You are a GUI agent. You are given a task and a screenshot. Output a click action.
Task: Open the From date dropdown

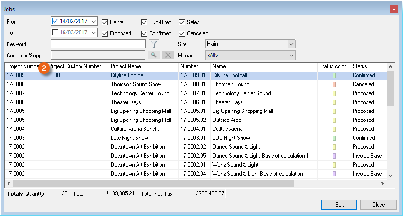(x=93, y=21)
